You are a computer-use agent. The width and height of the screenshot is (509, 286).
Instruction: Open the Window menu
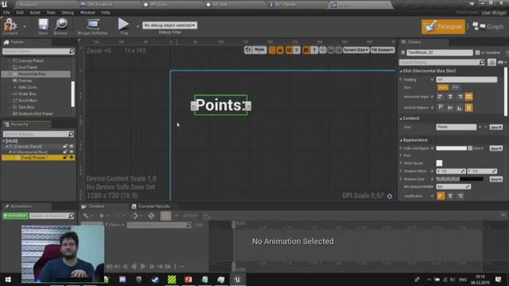87,13
